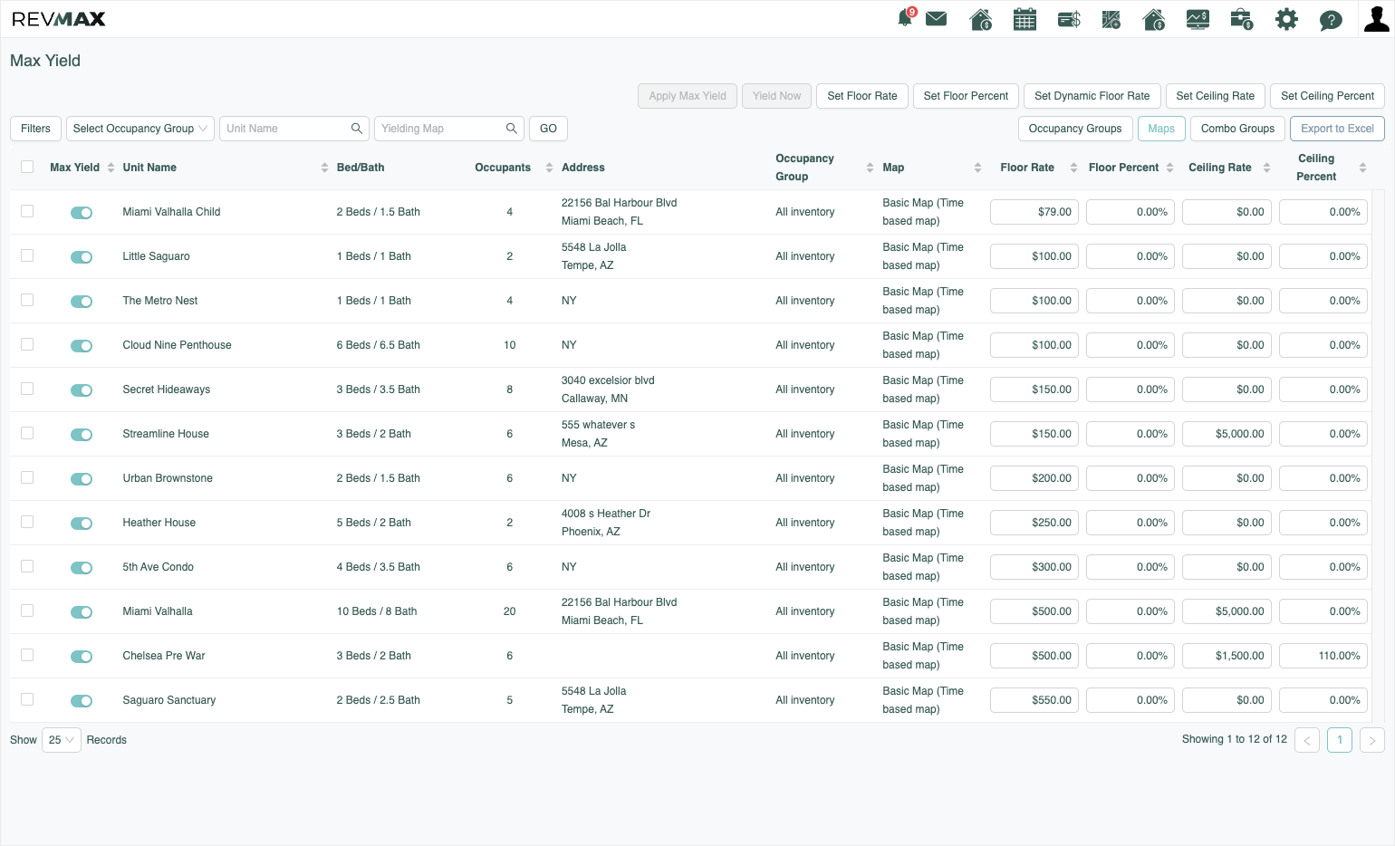1395x846 pixels.
Task: Open the calendar grid icon
Action: 1025,19
